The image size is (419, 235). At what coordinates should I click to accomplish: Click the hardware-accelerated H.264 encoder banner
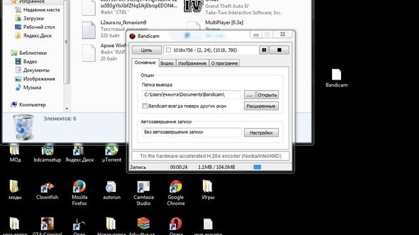(211, 156)
